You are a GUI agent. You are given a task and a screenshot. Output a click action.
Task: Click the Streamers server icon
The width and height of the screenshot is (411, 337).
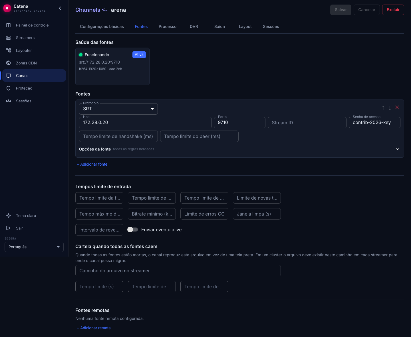(9, 38)
